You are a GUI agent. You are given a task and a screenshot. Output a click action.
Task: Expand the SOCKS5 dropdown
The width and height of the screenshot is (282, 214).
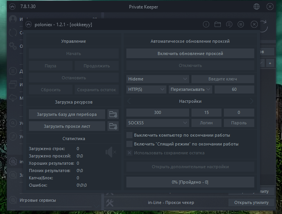[158, 123]
